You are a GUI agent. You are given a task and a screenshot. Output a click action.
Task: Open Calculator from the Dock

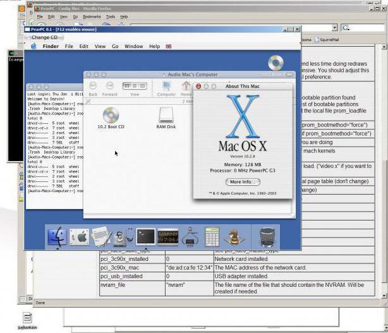click(212, 237)
